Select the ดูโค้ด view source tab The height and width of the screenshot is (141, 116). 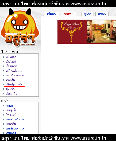click(88, 14)
